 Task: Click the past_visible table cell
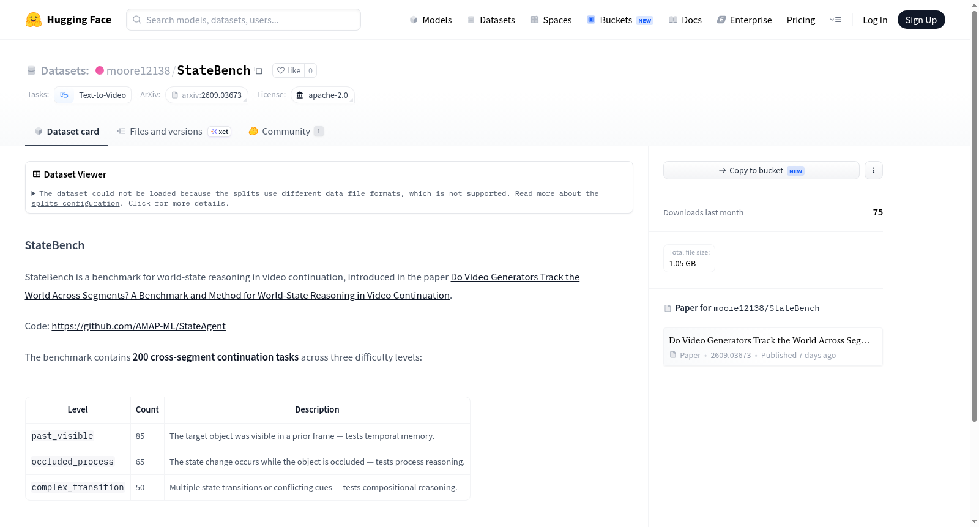(78, 436)
